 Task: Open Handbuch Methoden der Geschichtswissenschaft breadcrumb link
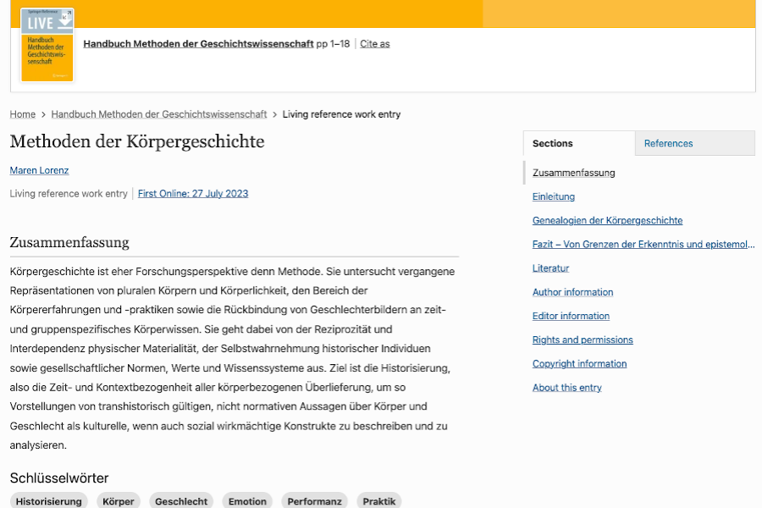pos(158,114)
